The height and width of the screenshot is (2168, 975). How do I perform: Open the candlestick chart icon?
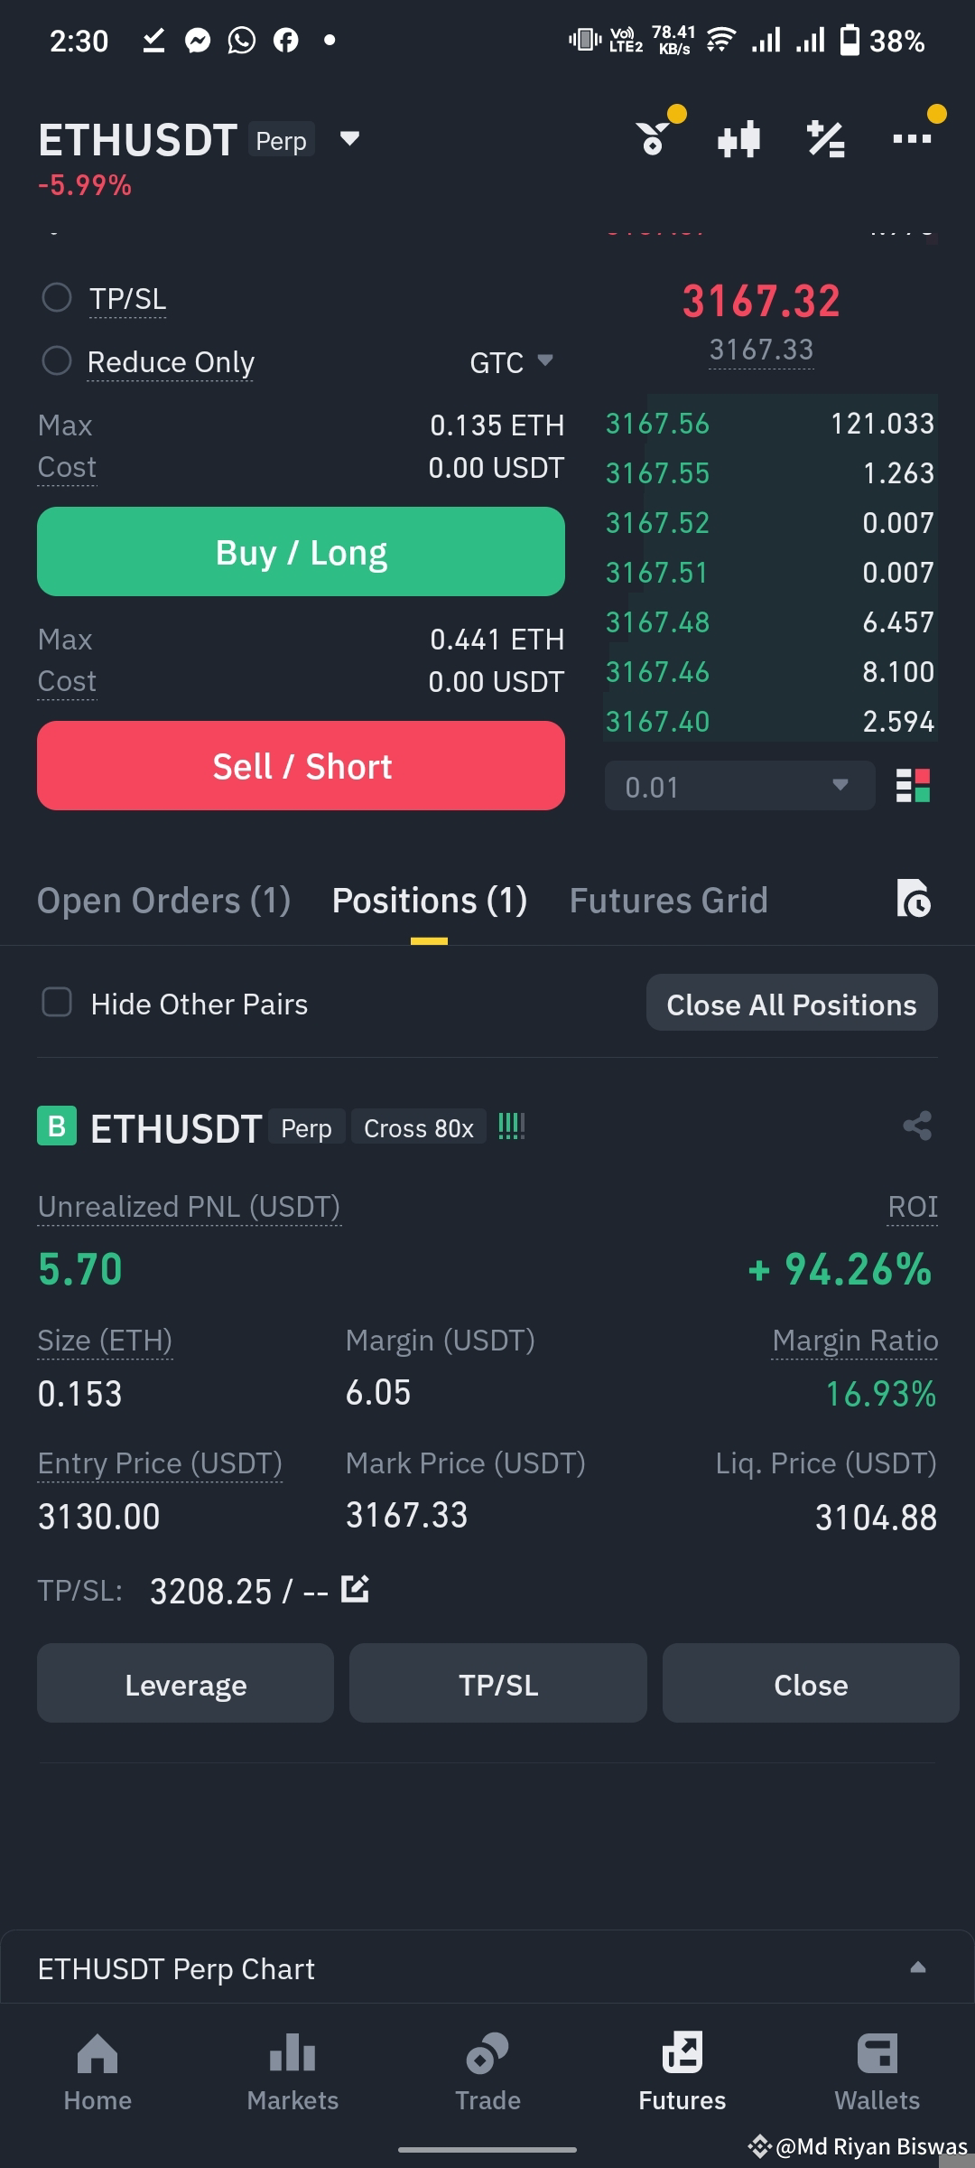738,139
